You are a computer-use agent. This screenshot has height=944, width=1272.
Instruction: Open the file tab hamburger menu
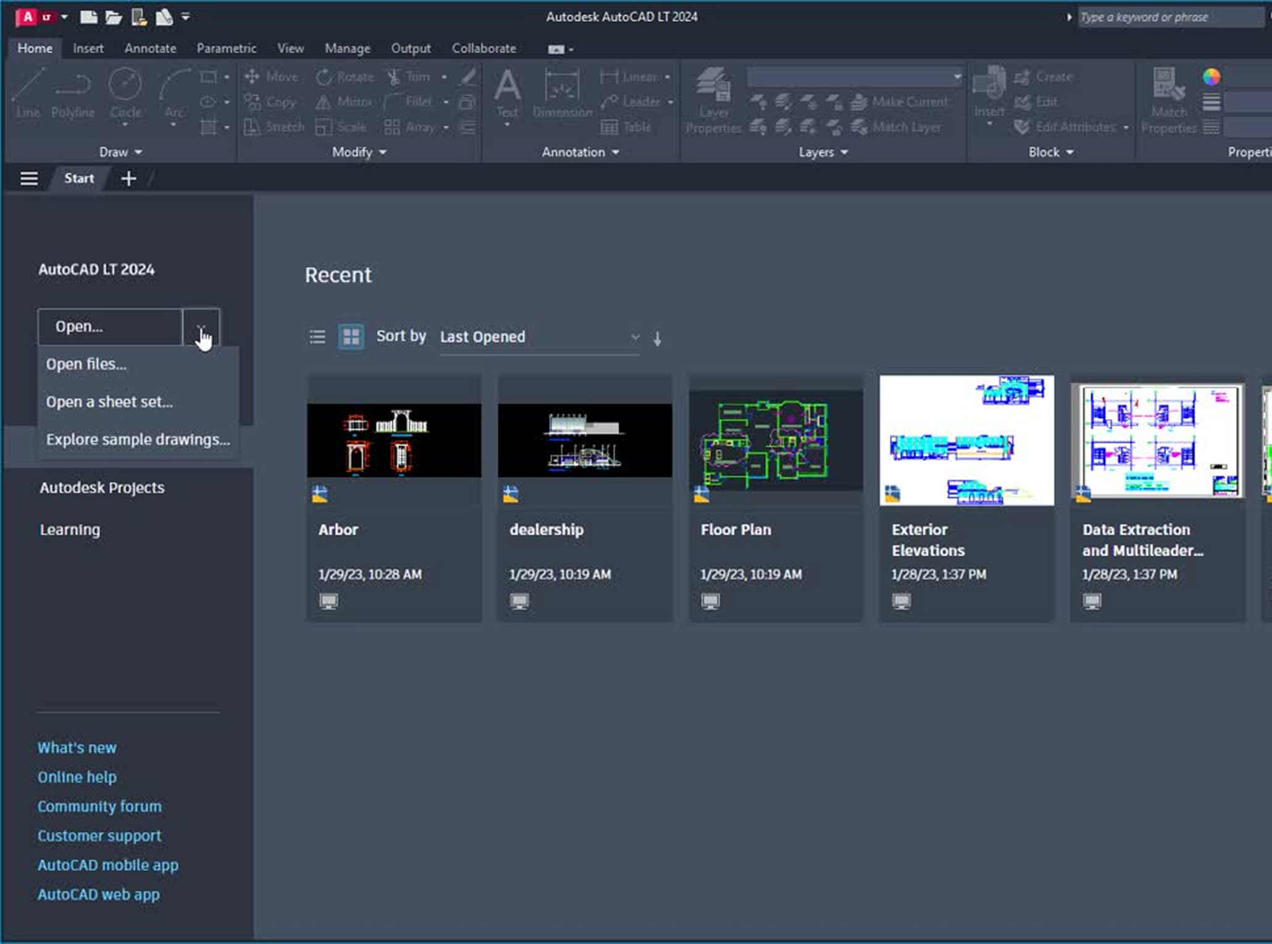click(x=29, y=179)
